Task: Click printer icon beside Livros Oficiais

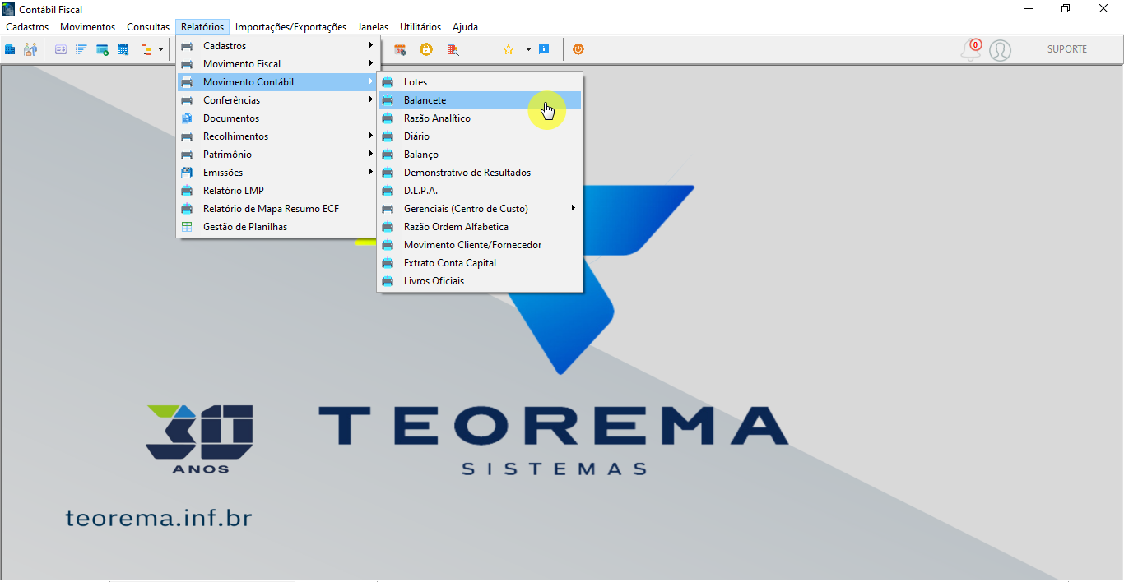Action: pyautogui.click(x=388, y=281)
